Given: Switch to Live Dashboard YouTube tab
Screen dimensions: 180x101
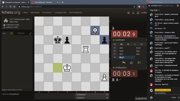Looking at the screenshot, I should tap(43, 2).
